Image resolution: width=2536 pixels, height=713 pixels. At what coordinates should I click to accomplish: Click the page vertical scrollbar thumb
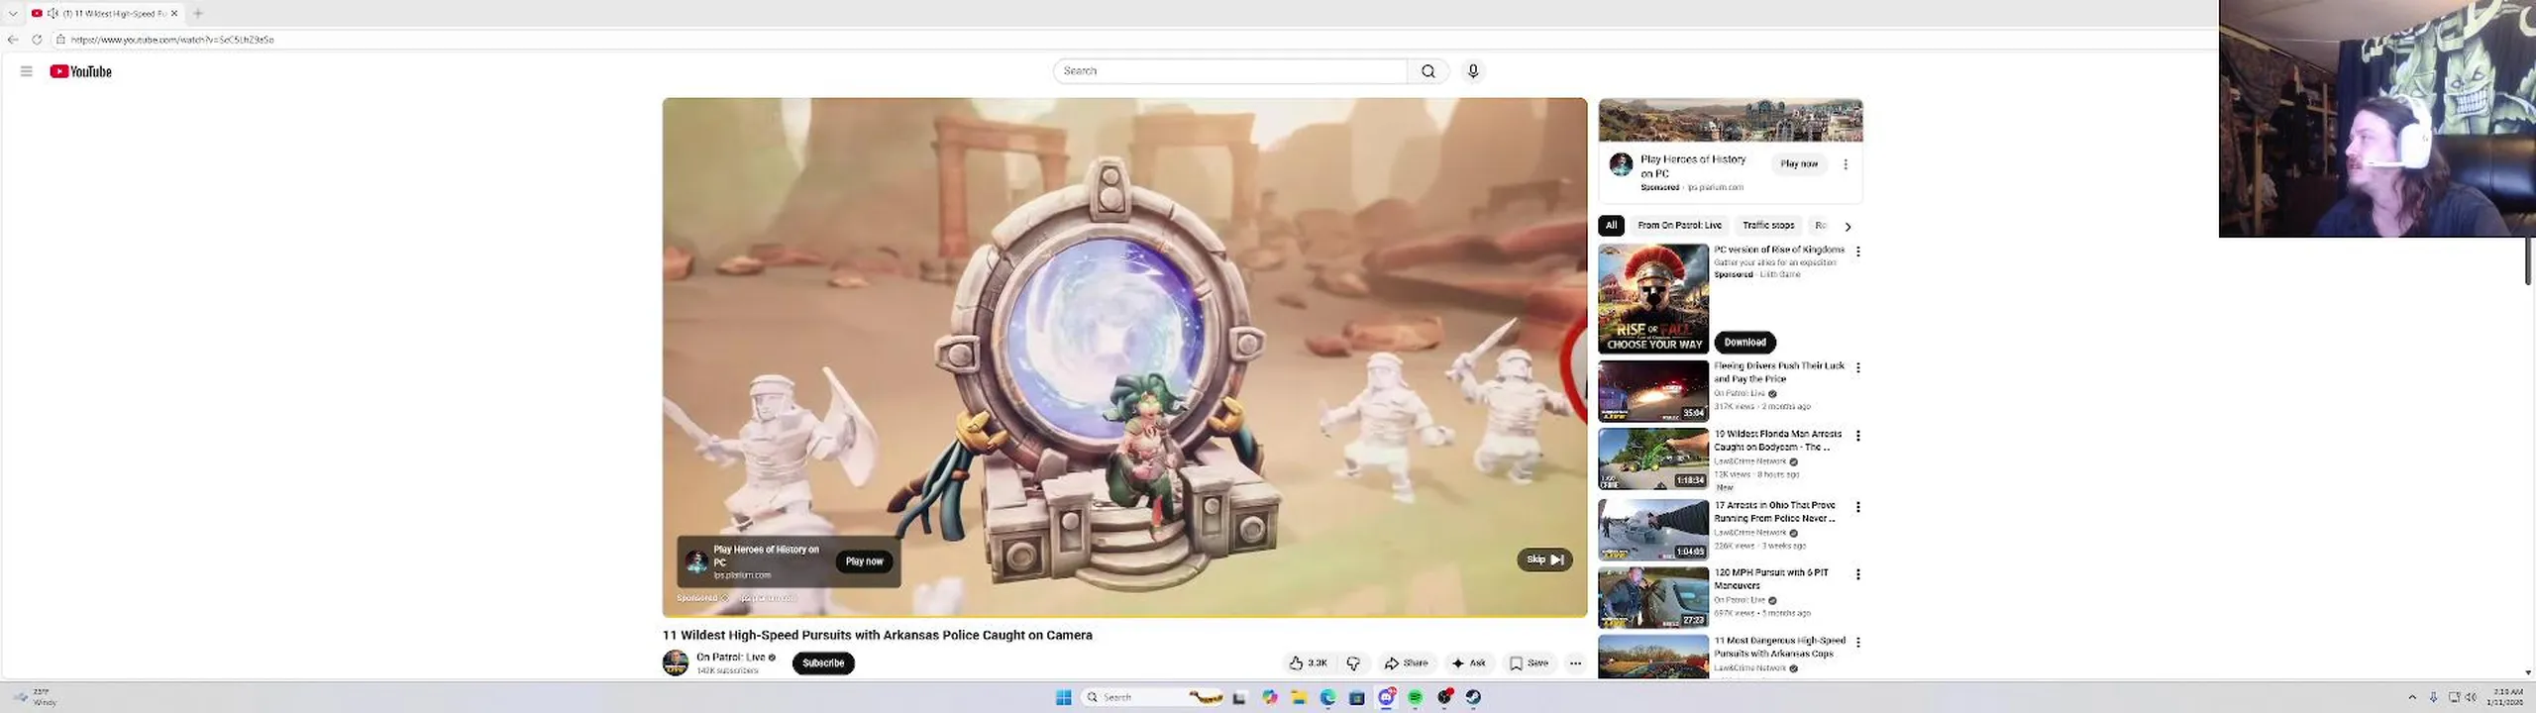tap(2528, 260)
